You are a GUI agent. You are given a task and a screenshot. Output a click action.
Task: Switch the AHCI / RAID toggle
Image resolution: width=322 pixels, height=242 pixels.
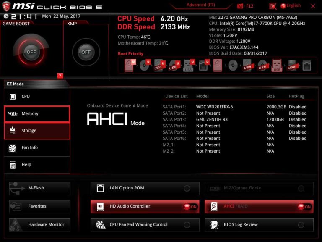(x=304, y=207)
